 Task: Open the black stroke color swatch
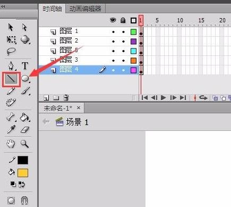(x=23, y=160)
